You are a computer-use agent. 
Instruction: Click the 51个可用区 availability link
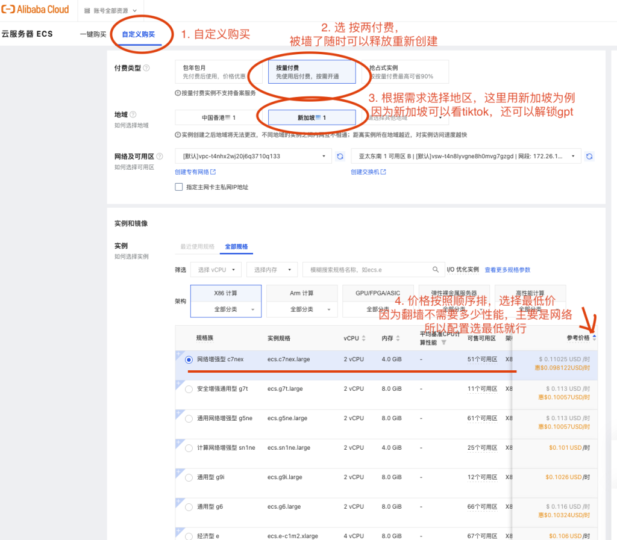(x=482, y=359)
